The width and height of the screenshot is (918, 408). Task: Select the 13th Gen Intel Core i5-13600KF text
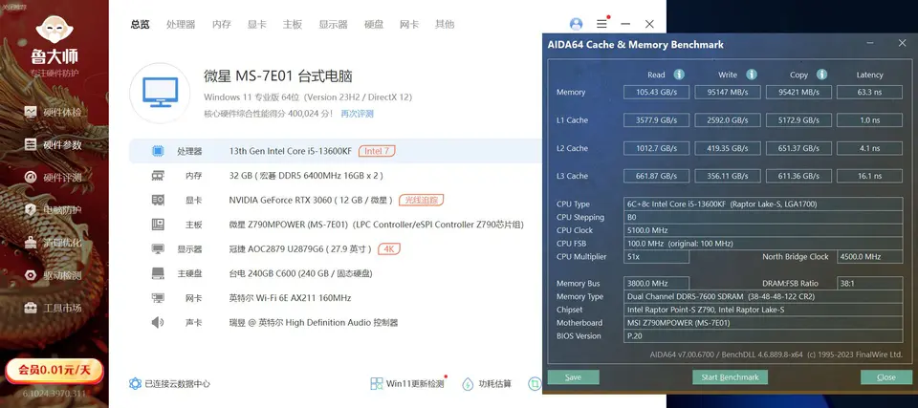[x=291, y=151]
